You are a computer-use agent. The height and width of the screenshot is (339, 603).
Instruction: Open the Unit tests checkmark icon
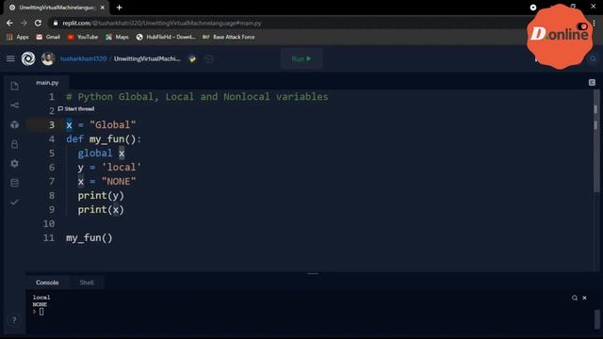(x=15, y=202)
